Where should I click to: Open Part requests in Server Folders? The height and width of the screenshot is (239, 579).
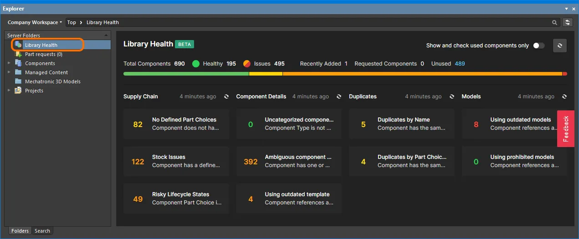pos(43,54)
